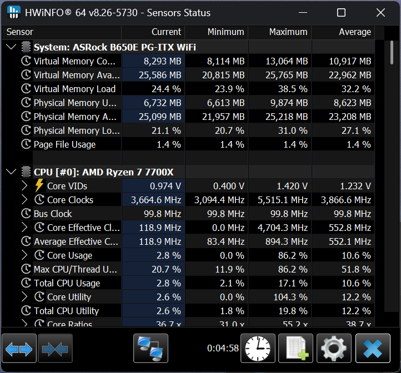
Task: Expand the Core Ratios row
Action: [x=24, y=323]
